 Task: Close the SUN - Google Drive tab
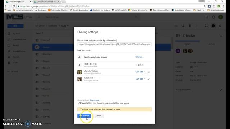tap(30, 1)
